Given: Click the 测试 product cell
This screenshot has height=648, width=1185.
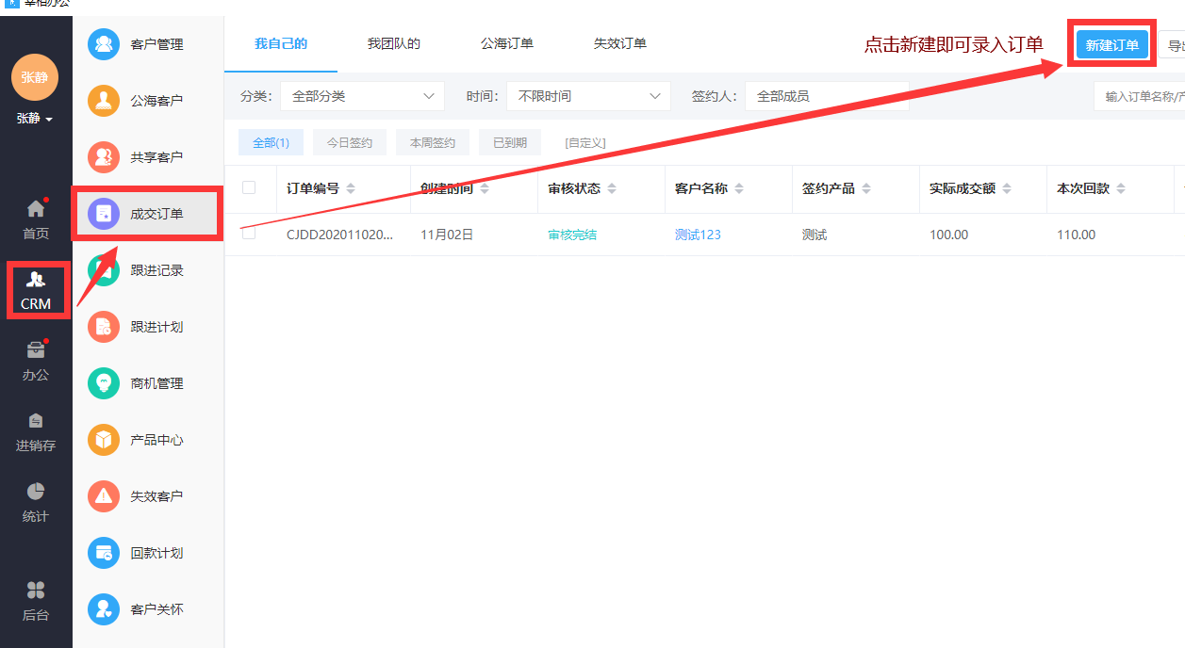Looking at the screenshot, I should (x=815, y=235).
